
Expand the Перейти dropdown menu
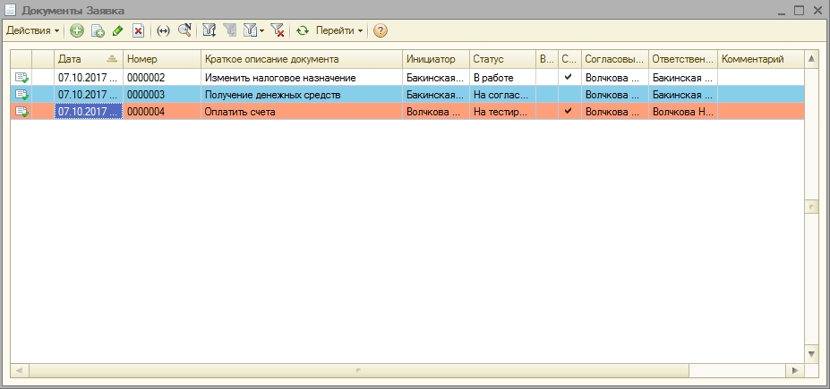point(339,30)
